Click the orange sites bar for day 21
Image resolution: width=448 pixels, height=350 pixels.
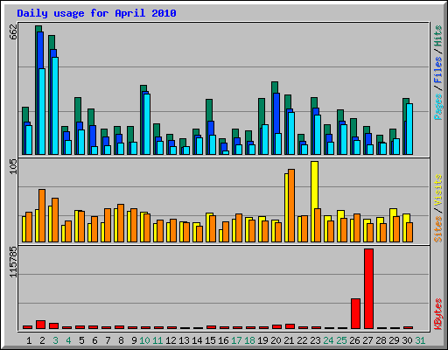pos(291,206)
